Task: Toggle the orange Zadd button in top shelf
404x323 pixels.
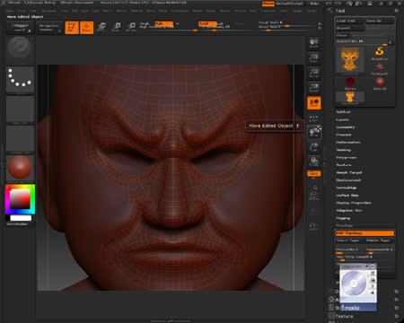Action: click(207, 23)
